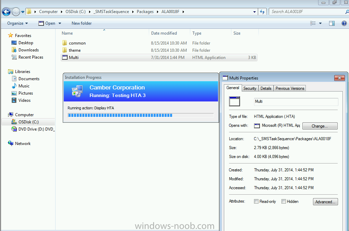Open the address bar history dropdown
Image resolution: width=349 pixels, height=231 pixels.
coord(254,12)
